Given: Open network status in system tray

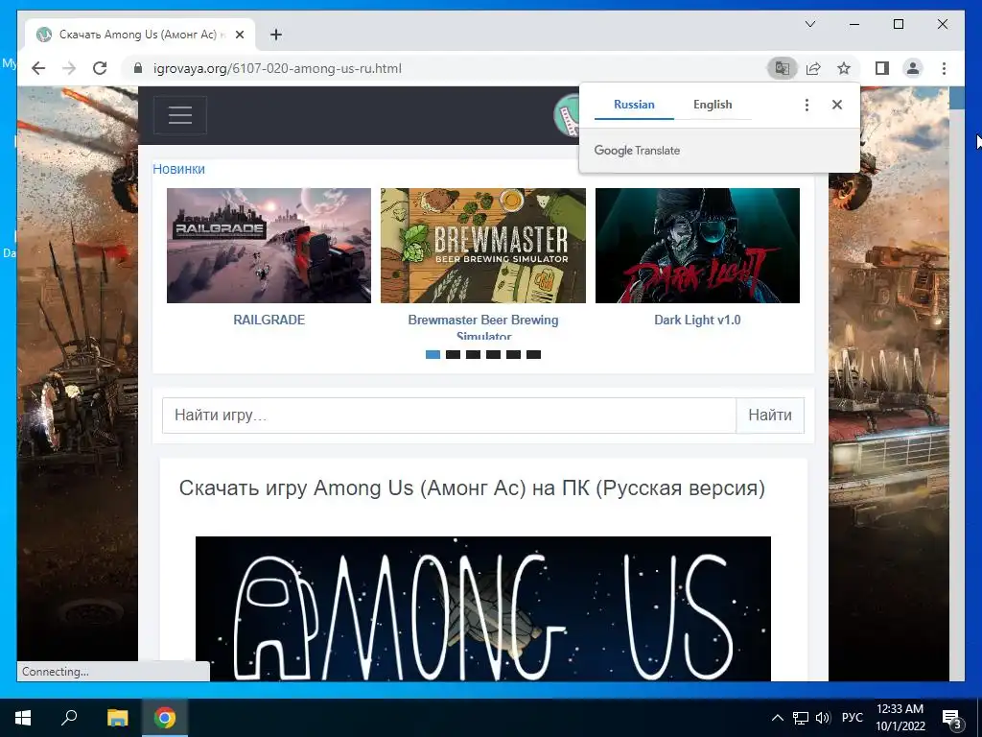Looking at the screenshot, I should (x=801, y=718).
